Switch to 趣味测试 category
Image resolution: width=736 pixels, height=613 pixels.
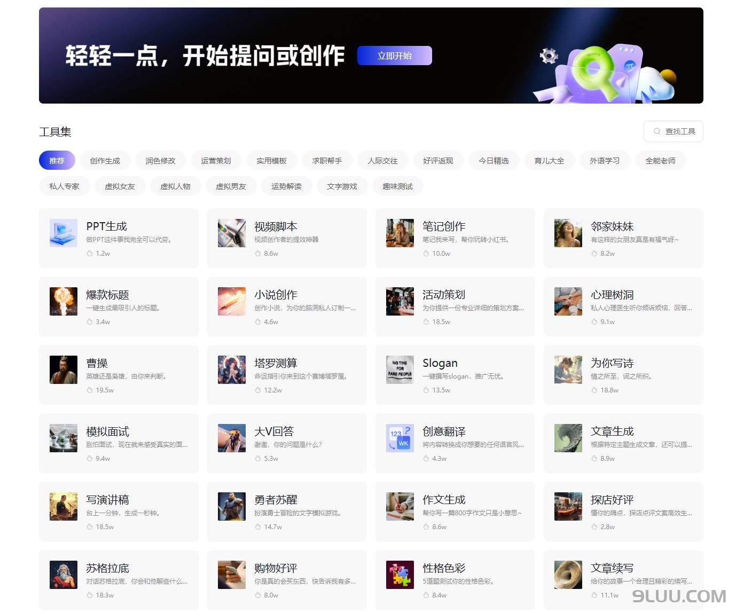pos(397,186)
